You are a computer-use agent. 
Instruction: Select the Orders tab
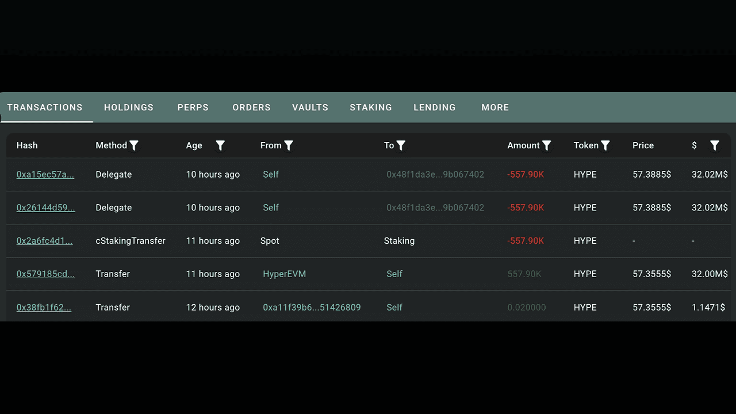[x=251, y=108]
